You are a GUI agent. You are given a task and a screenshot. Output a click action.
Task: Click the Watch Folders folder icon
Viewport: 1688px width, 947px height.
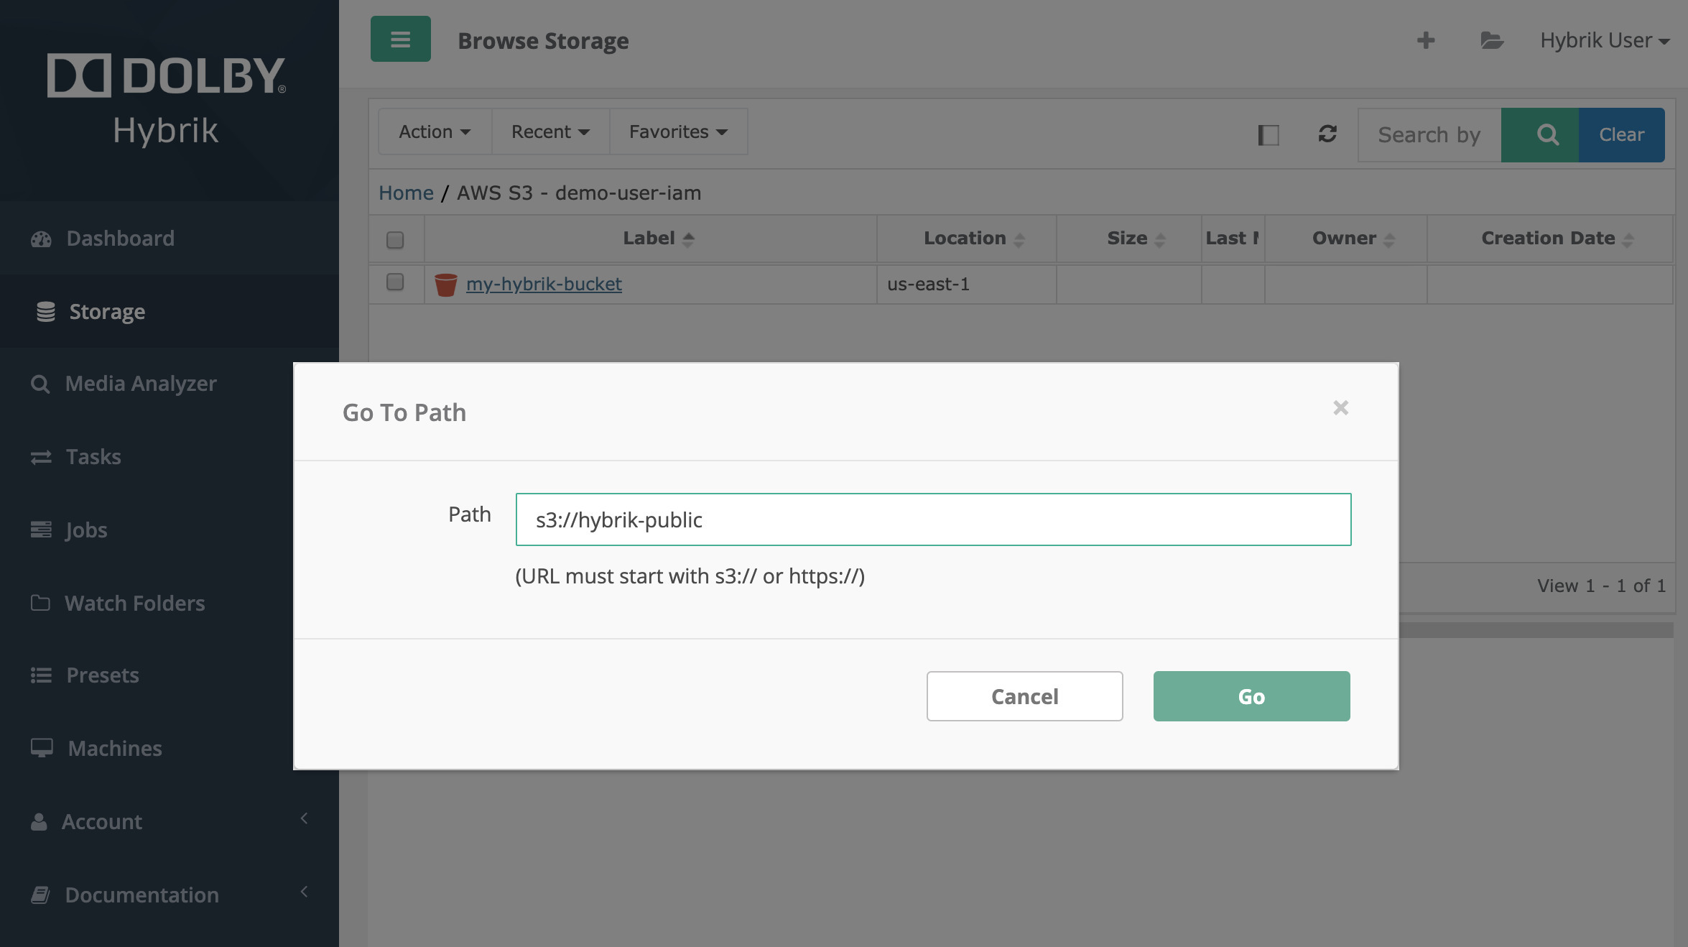point(40,603)
